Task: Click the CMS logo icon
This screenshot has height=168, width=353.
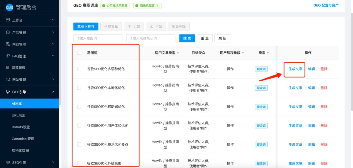Action: pyautogui.click(x=9, y=8)
